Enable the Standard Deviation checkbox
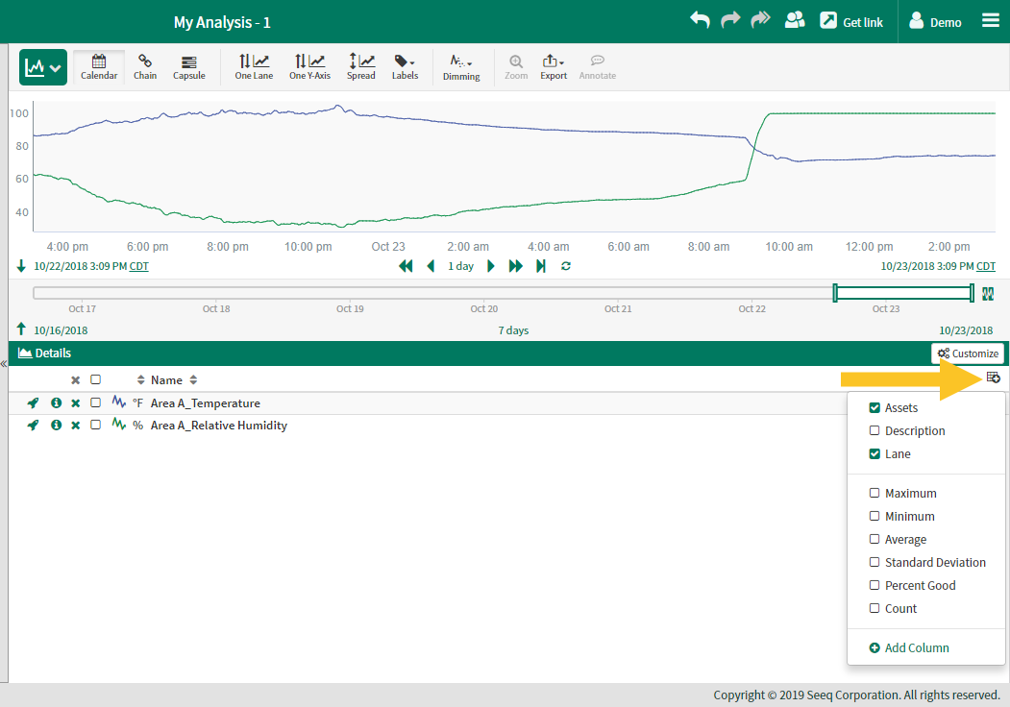Viewport: 1010px width, 707px height. 875,563
